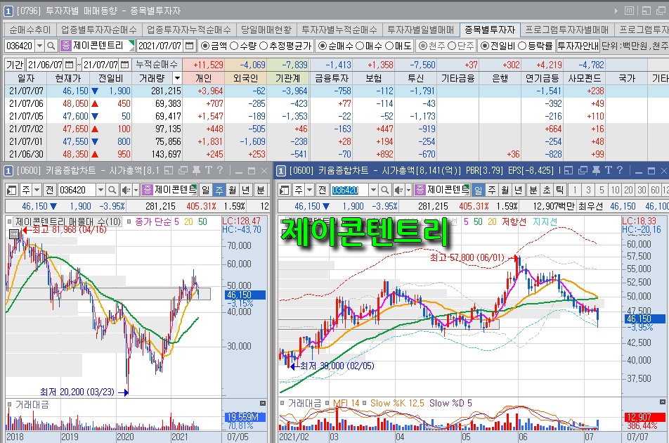Click speaker icon in left chart toolbar

(125, 190)
